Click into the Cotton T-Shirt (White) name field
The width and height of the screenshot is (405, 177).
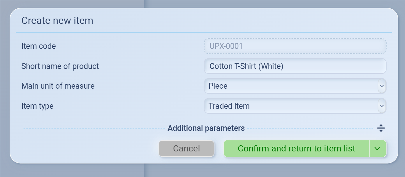click(x=295, y=66)
